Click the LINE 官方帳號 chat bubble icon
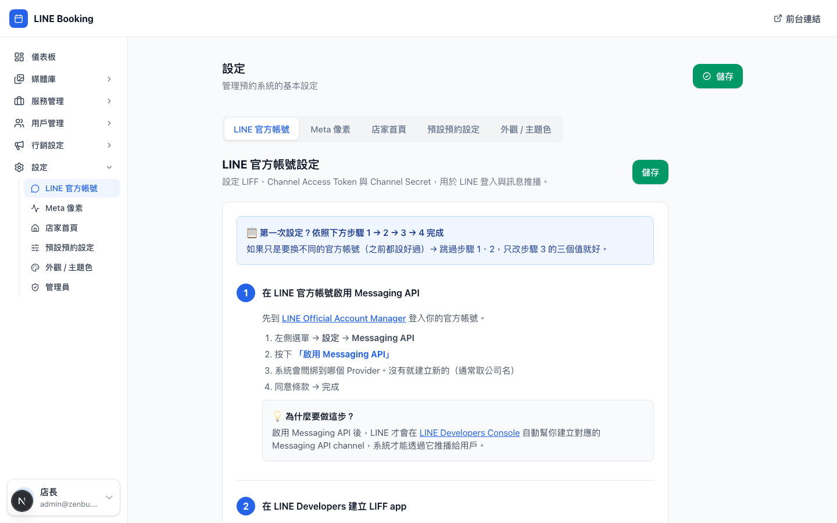 [35, 188]
